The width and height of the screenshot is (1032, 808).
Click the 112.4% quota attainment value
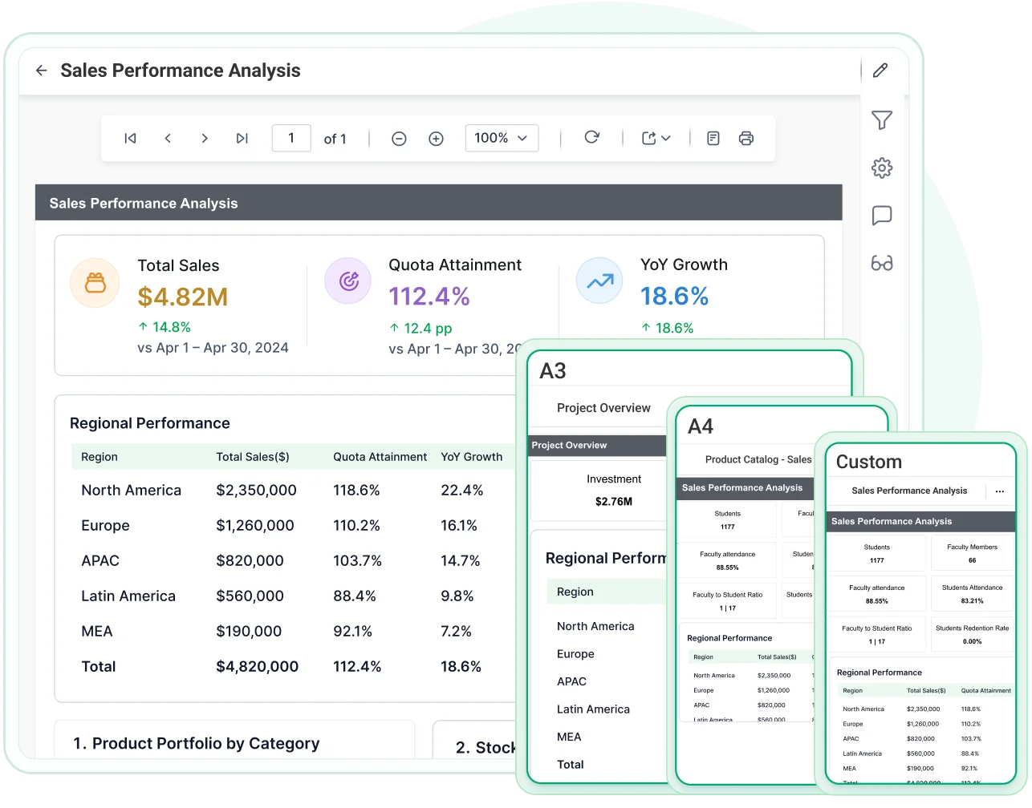tap(429, 297)
